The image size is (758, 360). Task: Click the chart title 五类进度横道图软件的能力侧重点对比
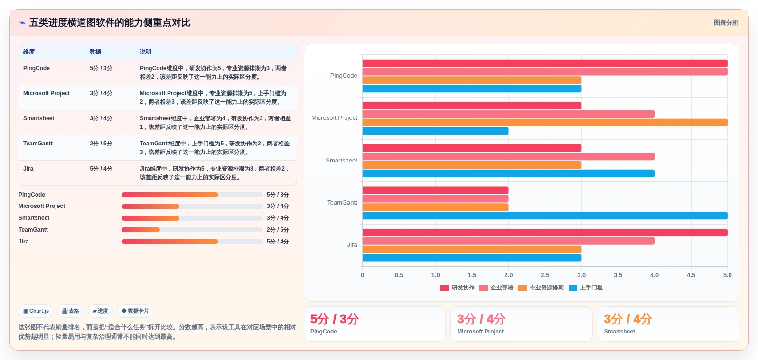tap(110, 23)
